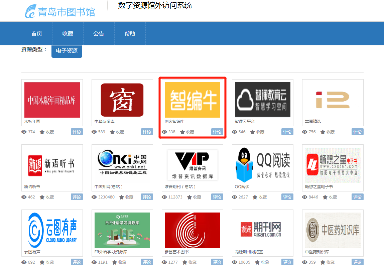The image size is (384, 273).
Task: Click the VIP 维普资讯 logo image
Action: pos(193,165)
